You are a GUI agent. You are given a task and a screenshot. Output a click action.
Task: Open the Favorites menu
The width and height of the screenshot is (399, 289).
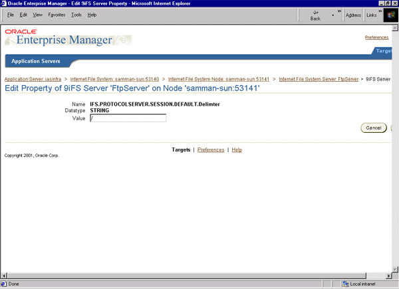click(57, 15)
